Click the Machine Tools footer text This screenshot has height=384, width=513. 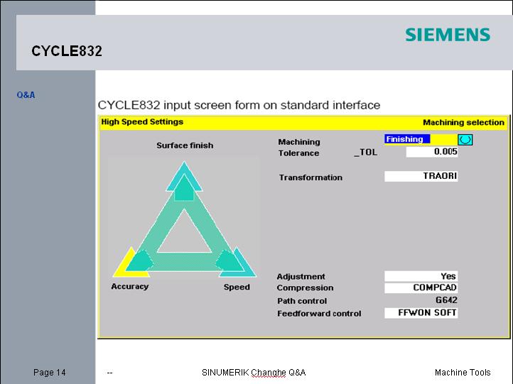point(463,373)
